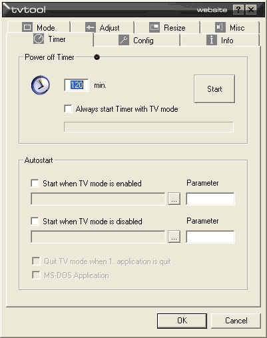Click the Mode tab screen icon
The image size is (267, 338).
click(27, 27)
